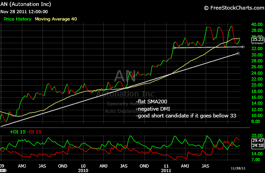265x173 pixels.
Task: Click the 40.00 price axis label
Action: [x=257, y=25]
